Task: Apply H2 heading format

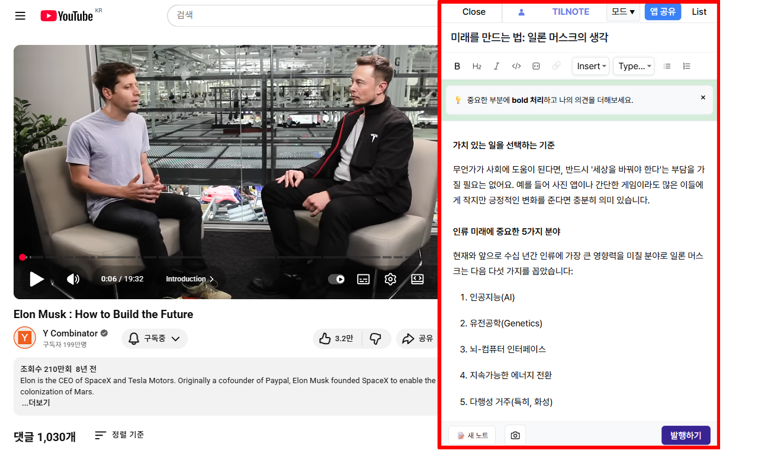Action: coord(477,66)
